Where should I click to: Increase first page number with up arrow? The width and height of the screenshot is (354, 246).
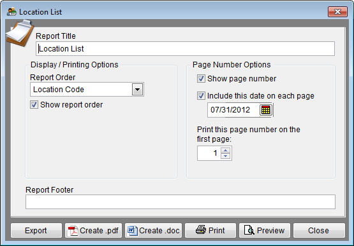pos(226,150)
